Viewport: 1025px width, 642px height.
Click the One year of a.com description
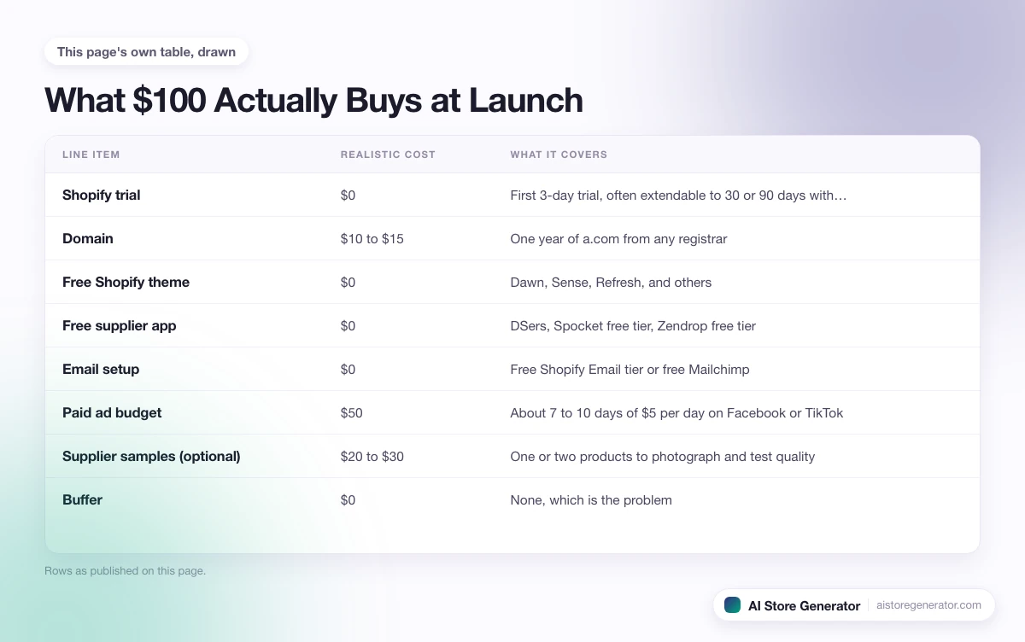coord(618,238)
